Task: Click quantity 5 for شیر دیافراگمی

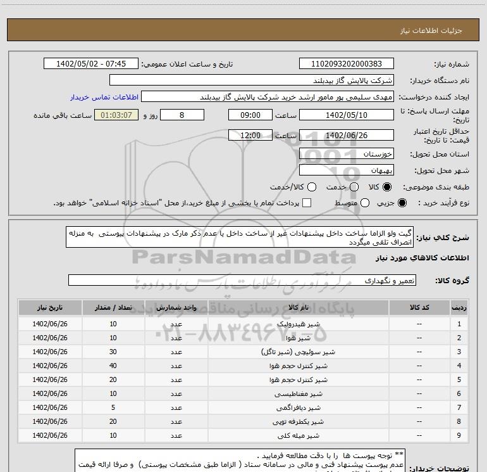Action: click(x=113, y=407)
